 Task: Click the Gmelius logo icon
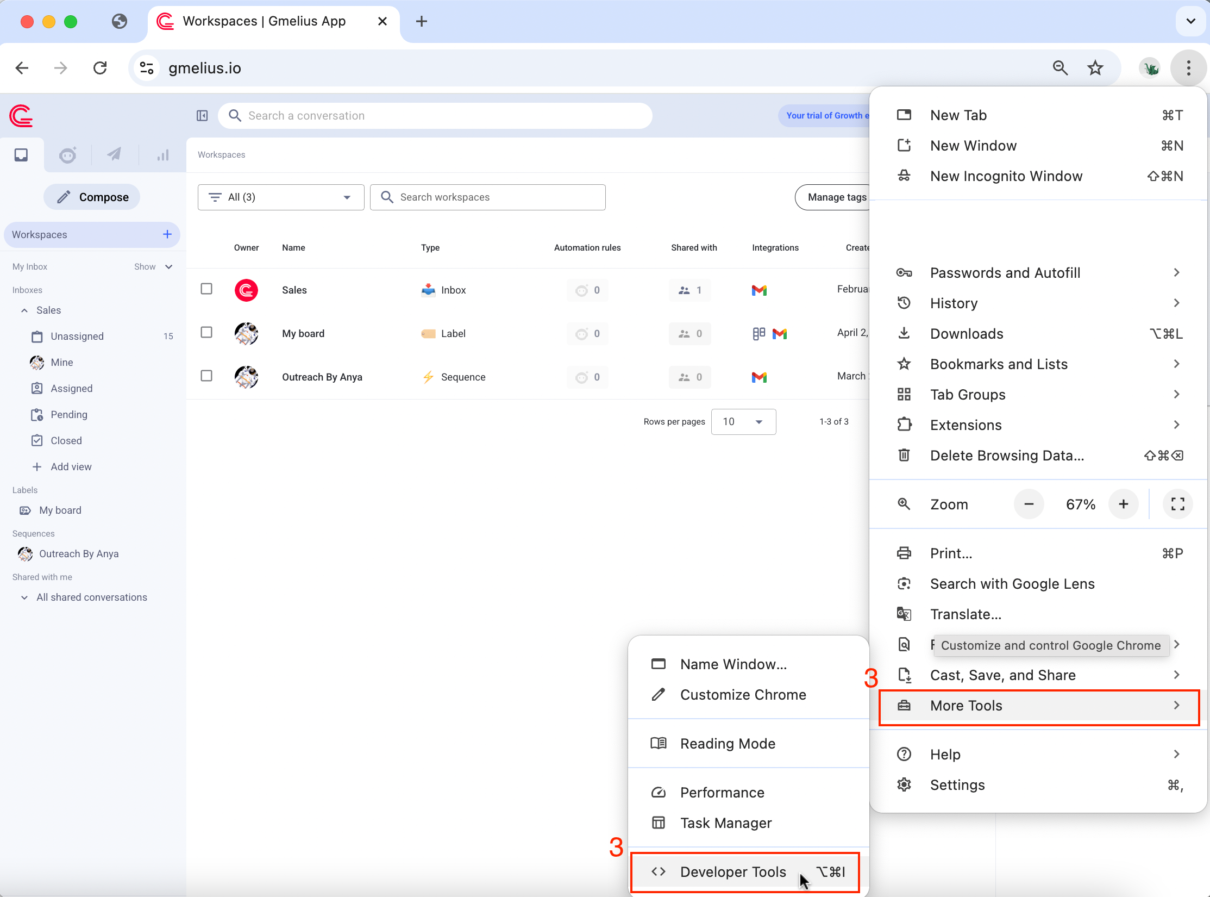point(21,116)
